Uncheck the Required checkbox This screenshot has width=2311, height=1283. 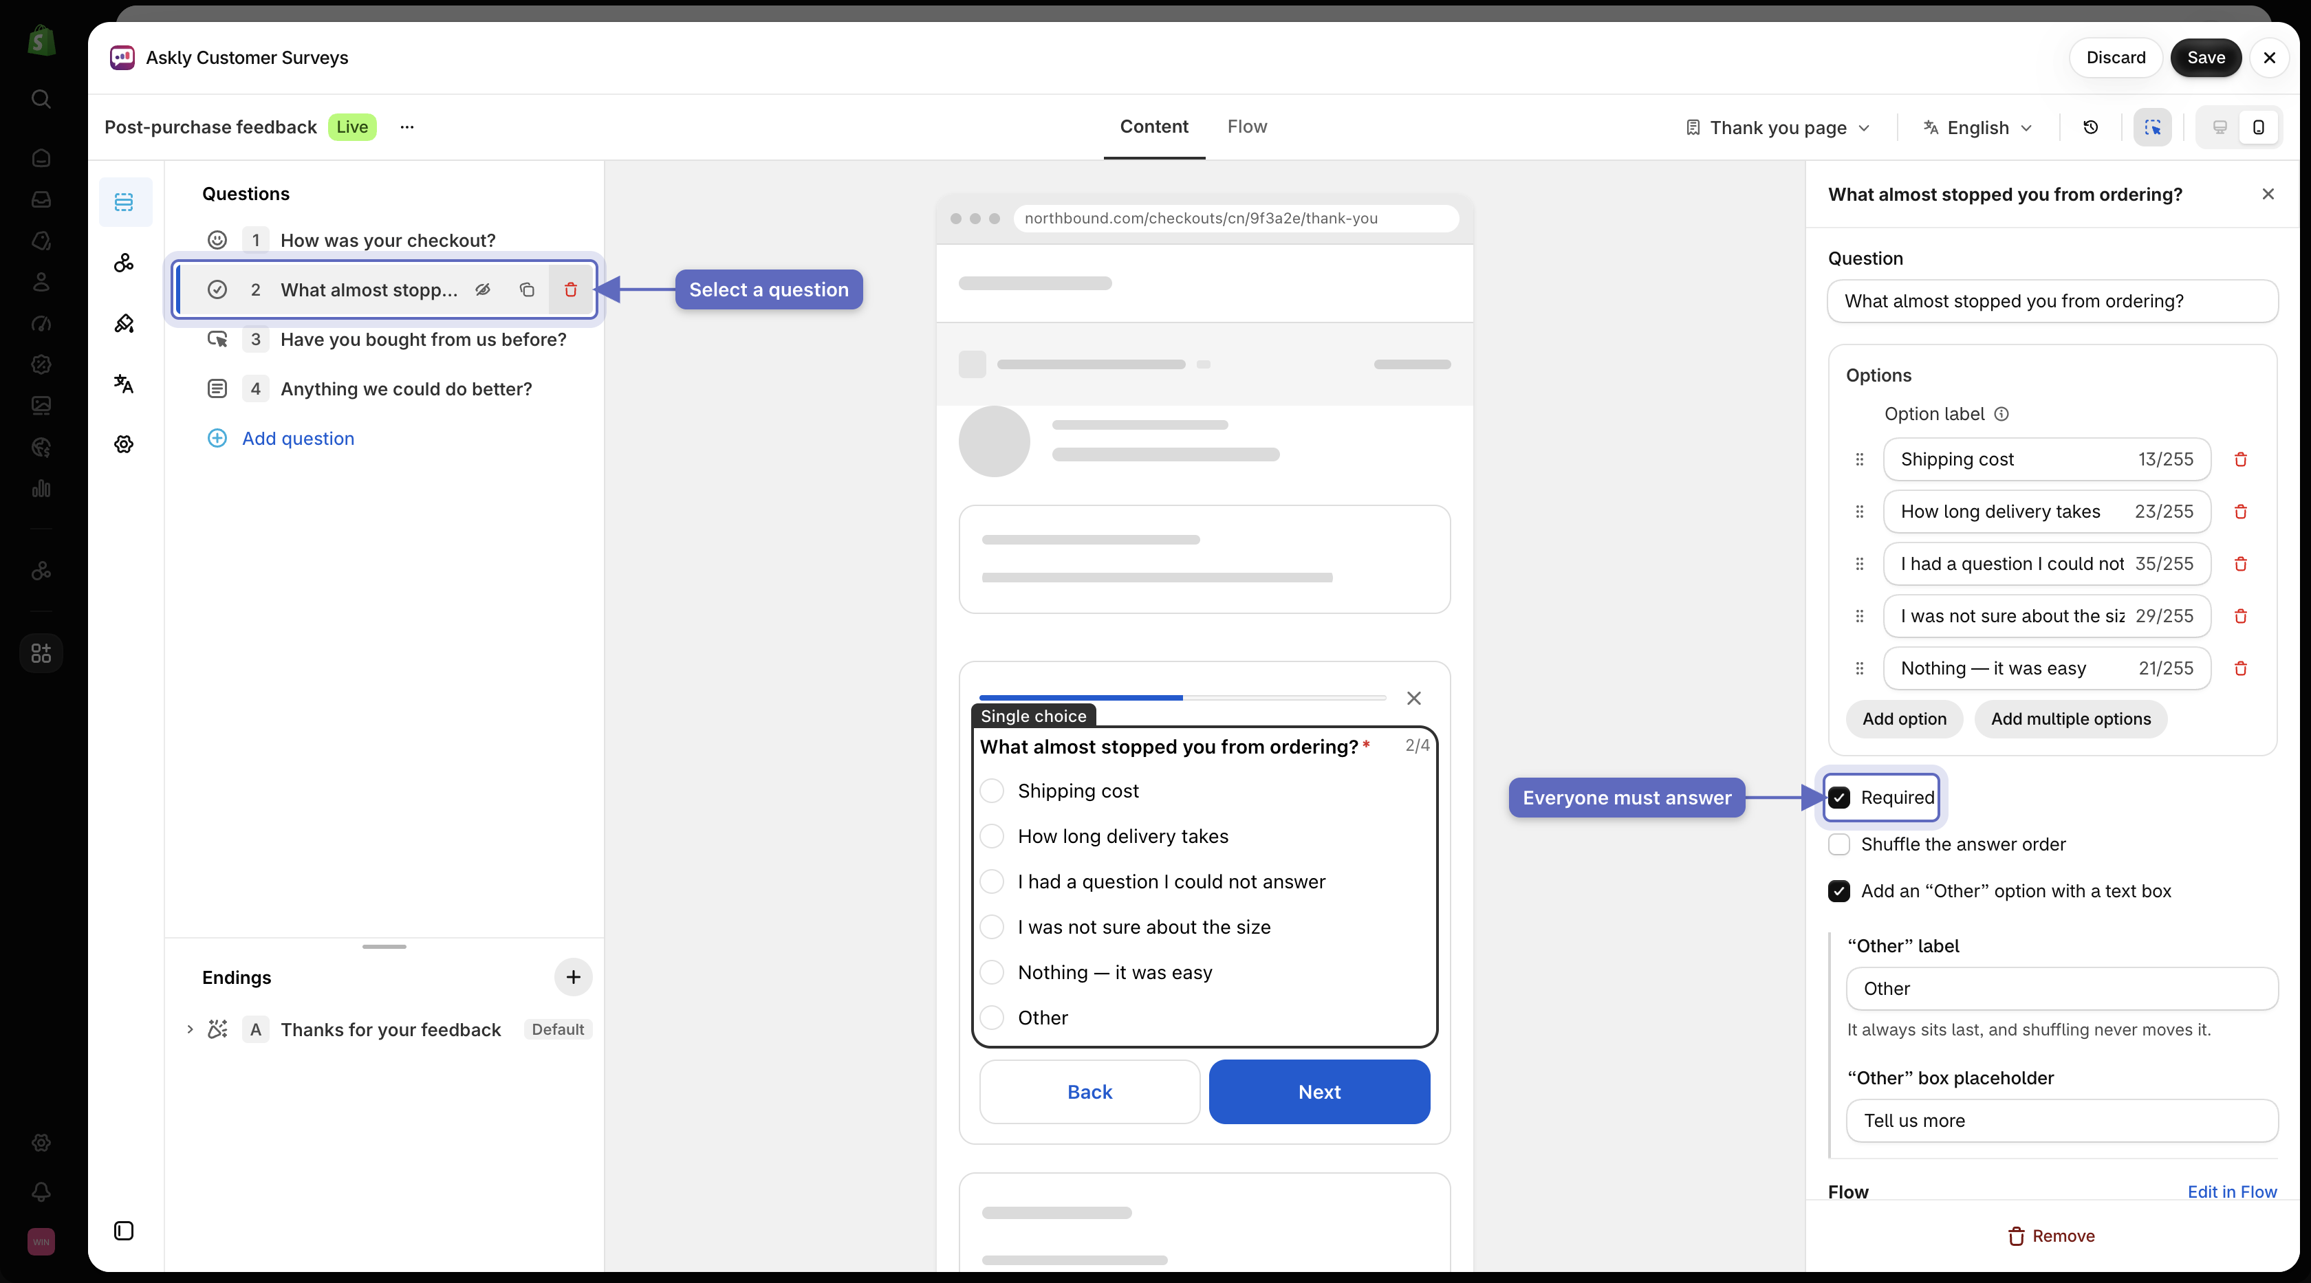(x=1839, y=797)
